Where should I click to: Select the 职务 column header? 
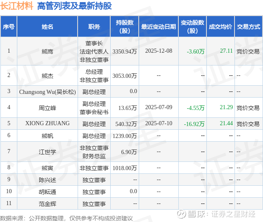pyautogui.click(x=94, y=27)
